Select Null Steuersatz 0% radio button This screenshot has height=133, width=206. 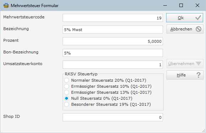pyautogui.click(x=67, y=98)
